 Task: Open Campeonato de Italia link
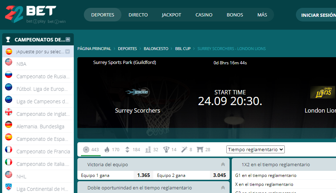coord(43,164)
